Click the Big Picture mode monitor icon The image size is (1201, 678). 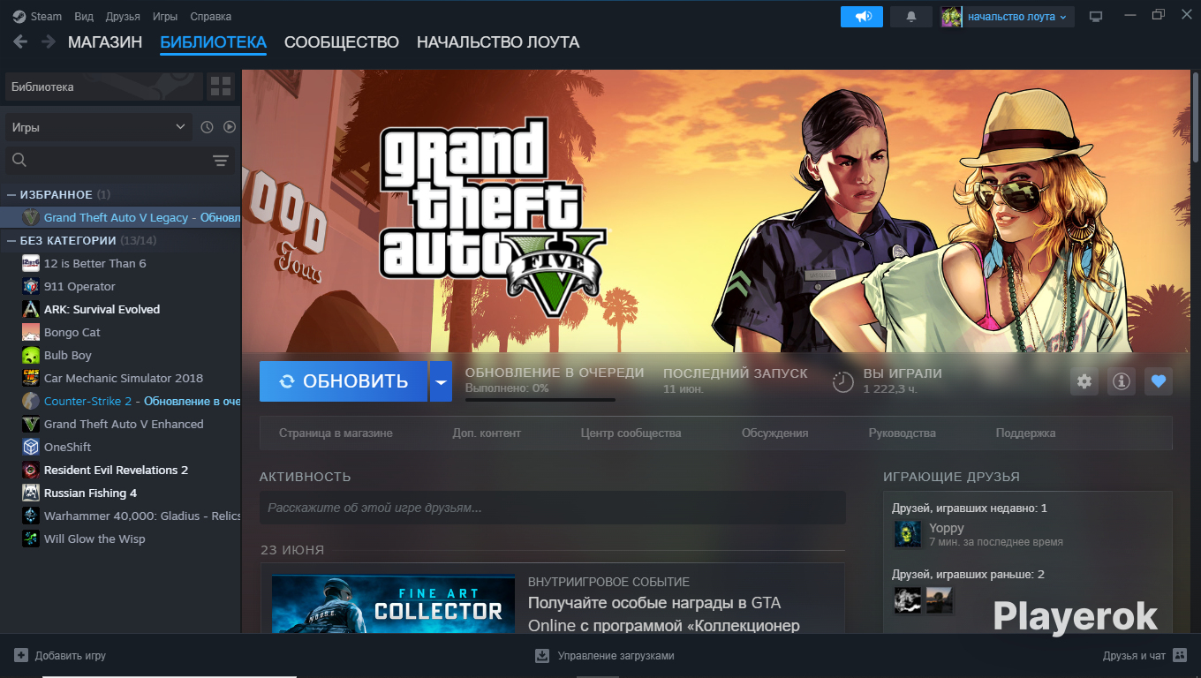[1096, 16]
